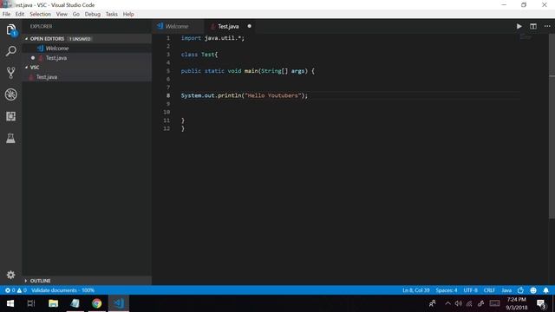This screenshot has width=555, height=312.
Task: Change indentation via Spaces: 4
Action: point(447,290)
